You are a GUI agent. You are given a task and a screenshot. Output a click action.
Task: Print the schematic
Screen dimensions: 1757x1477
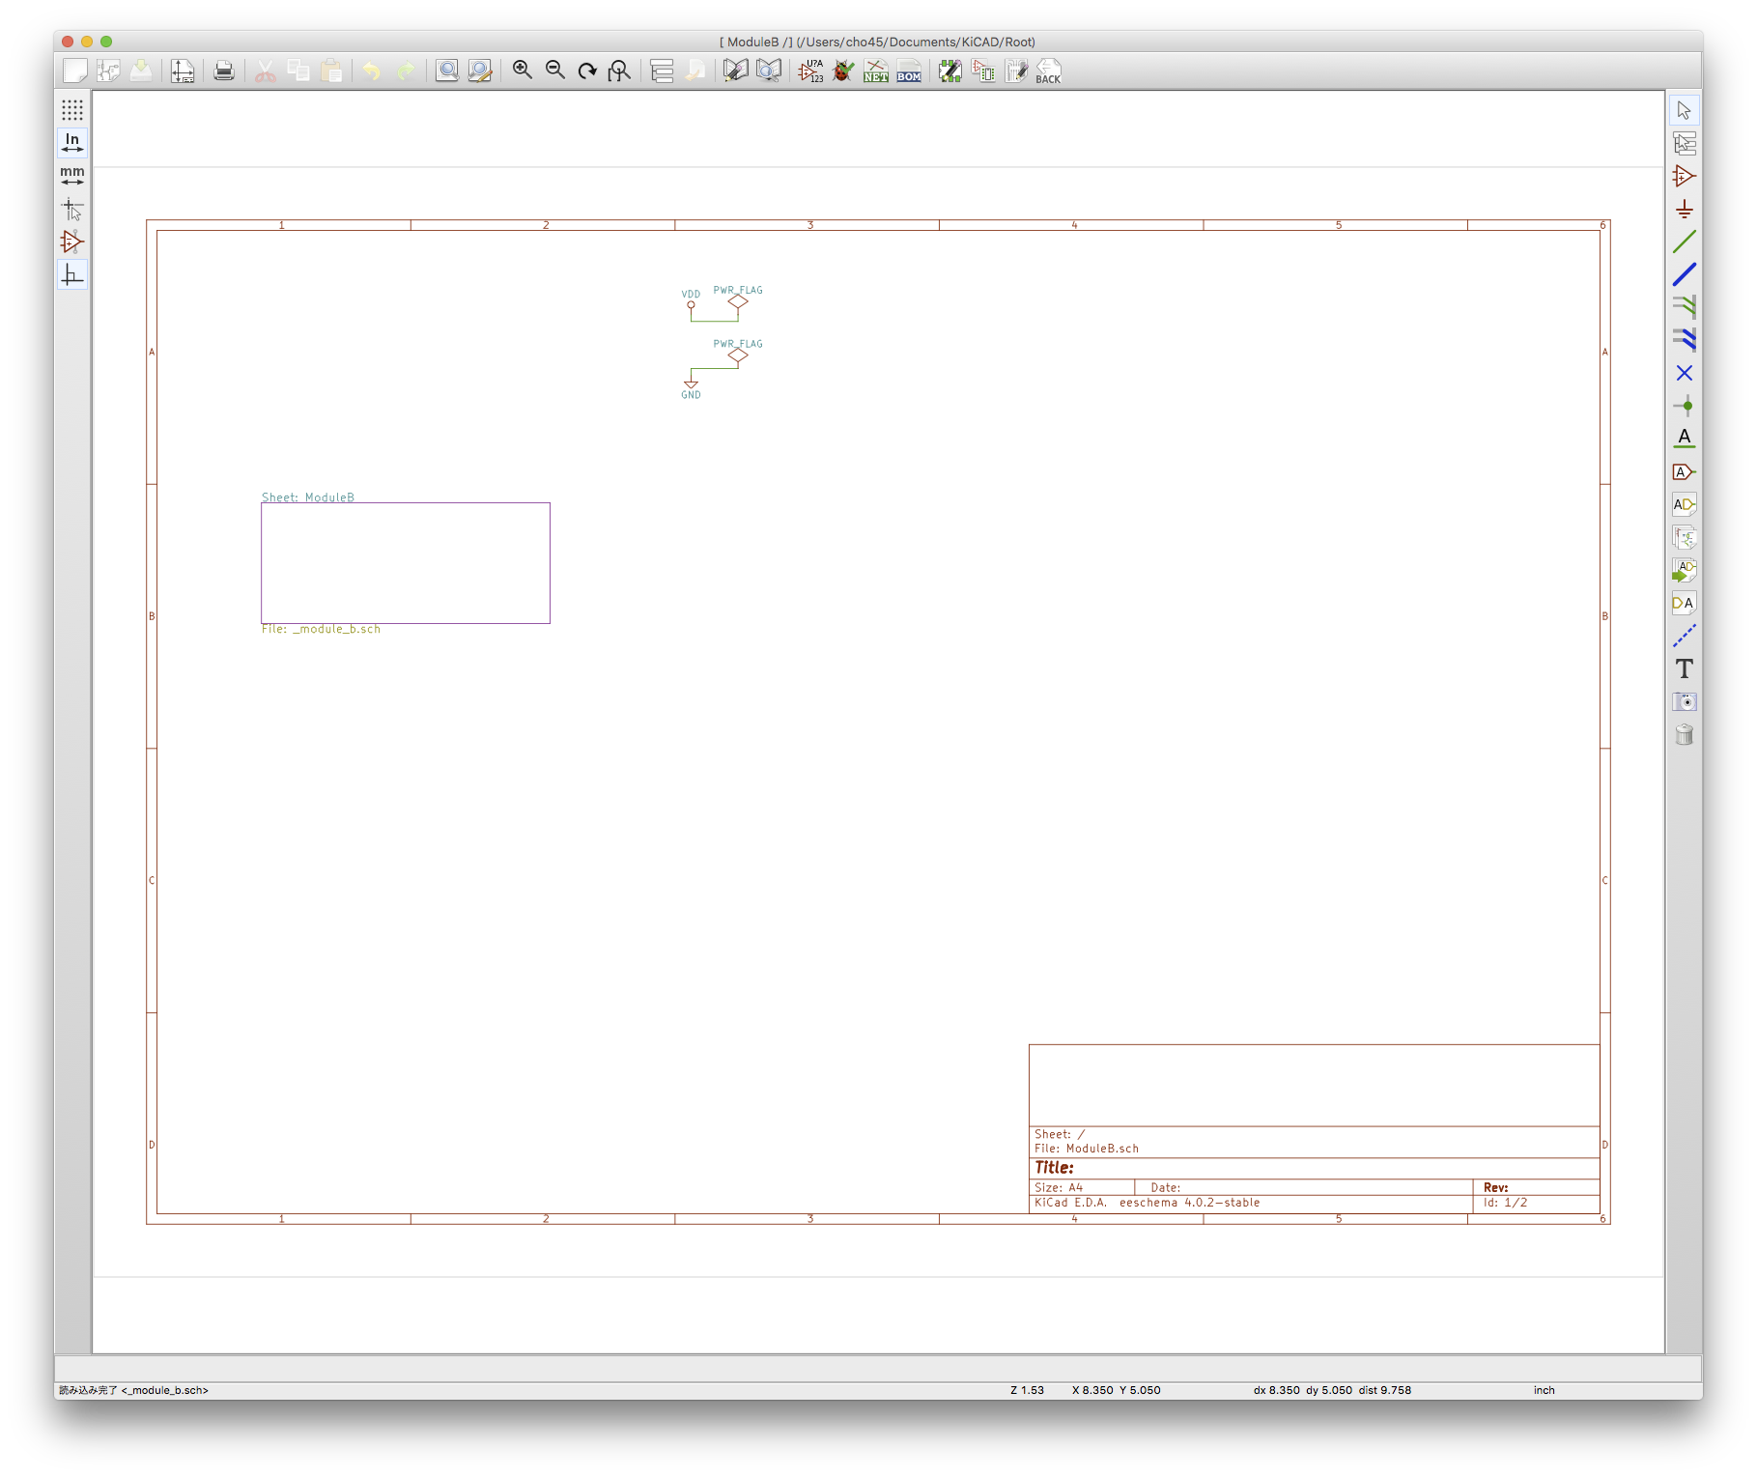click(224, 71)
